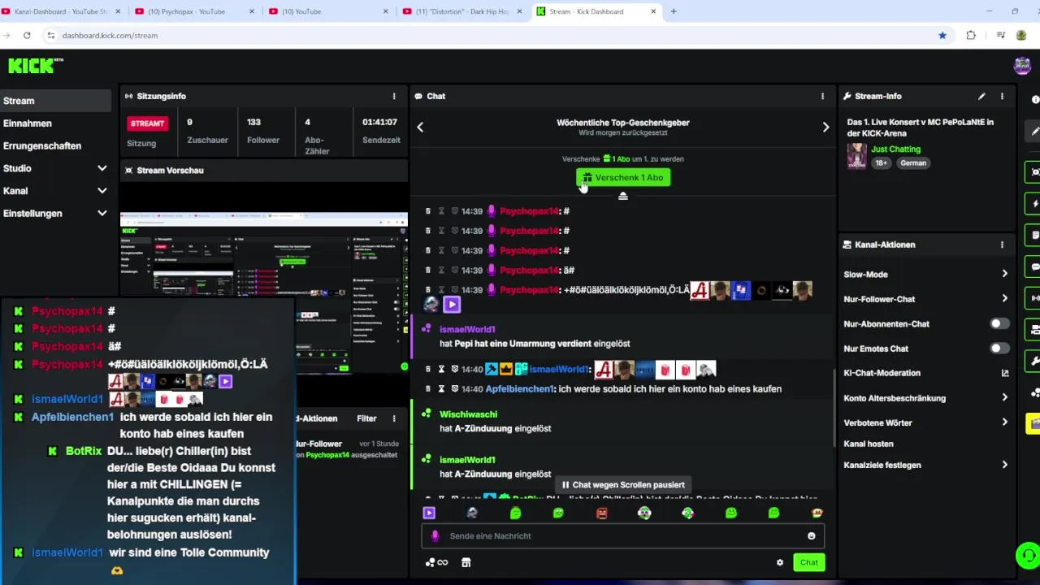Click delete trash icon on Apfelbienchen1 message
The height and width of the screenshot is (585, 1040).
428,389
